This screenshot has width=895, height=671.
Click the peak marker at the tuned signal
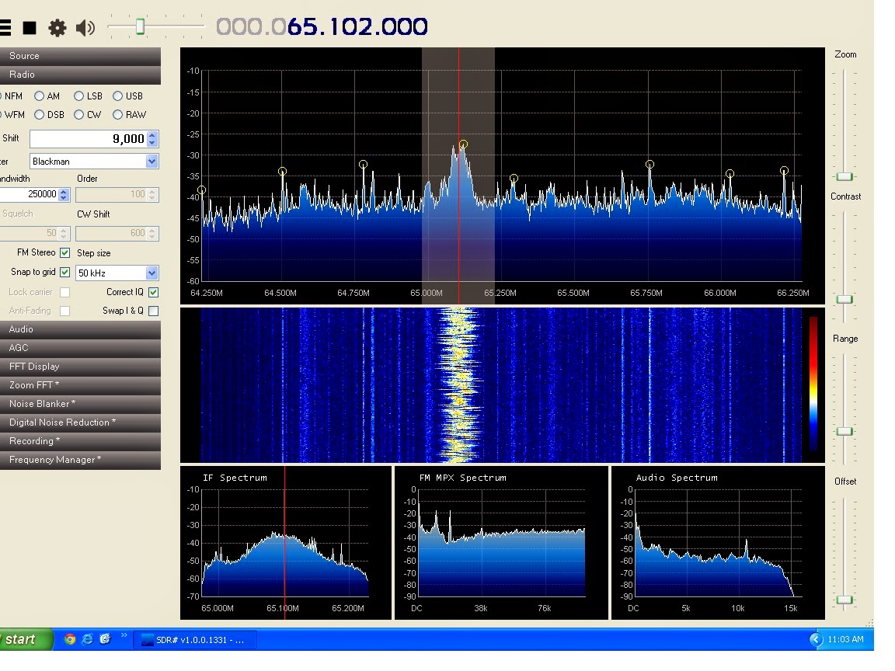pos(464,144)
